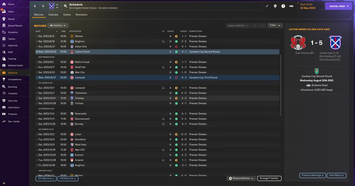Go to Transfers
355x186 pixels.
(12, 93)
